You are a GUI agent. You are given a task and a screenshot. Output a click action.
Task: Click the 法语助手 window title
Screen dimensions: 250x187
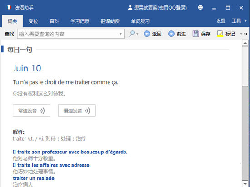click(24, 7)
